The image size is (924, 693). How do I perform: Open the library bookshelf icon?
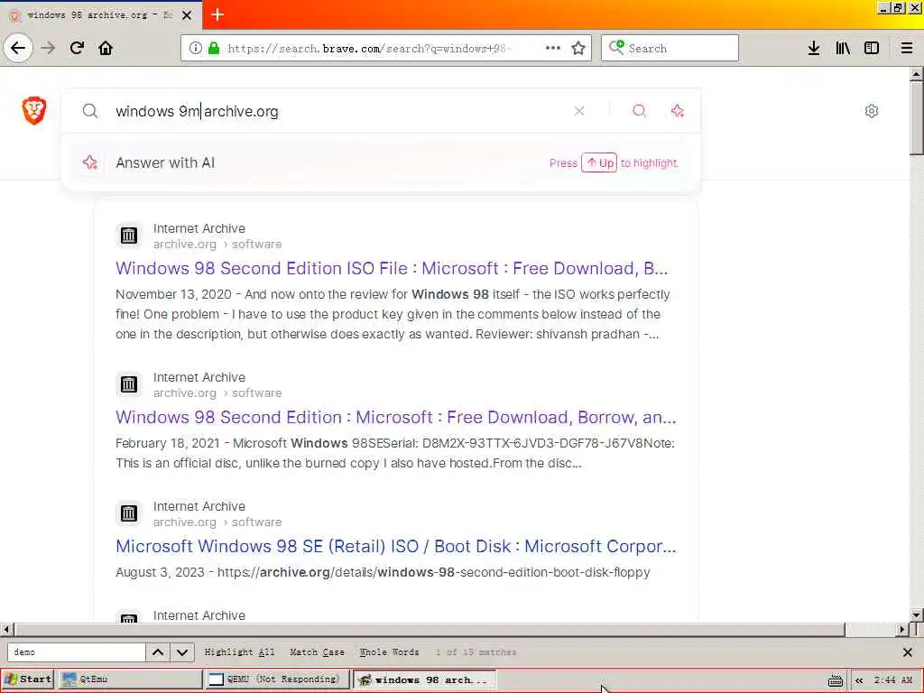843,48
